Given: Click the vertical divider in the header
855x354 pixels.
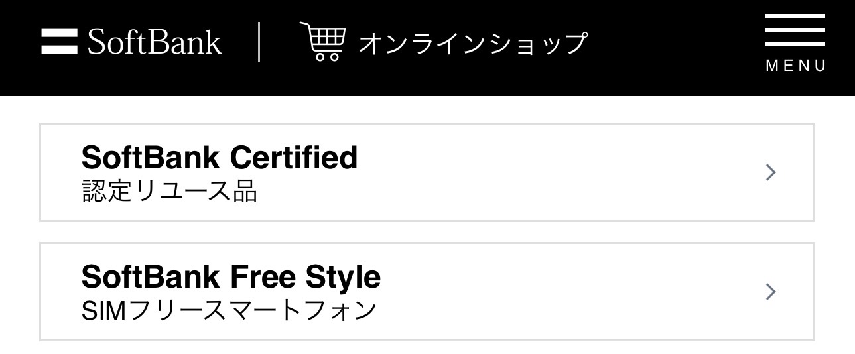Looking at the screenshot, I should coord(259,42).
